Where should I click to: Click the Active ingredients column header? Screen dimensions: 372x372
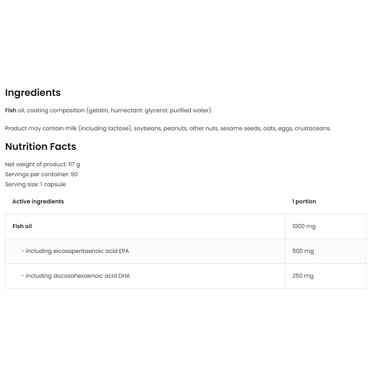click(x=38, y=201)
